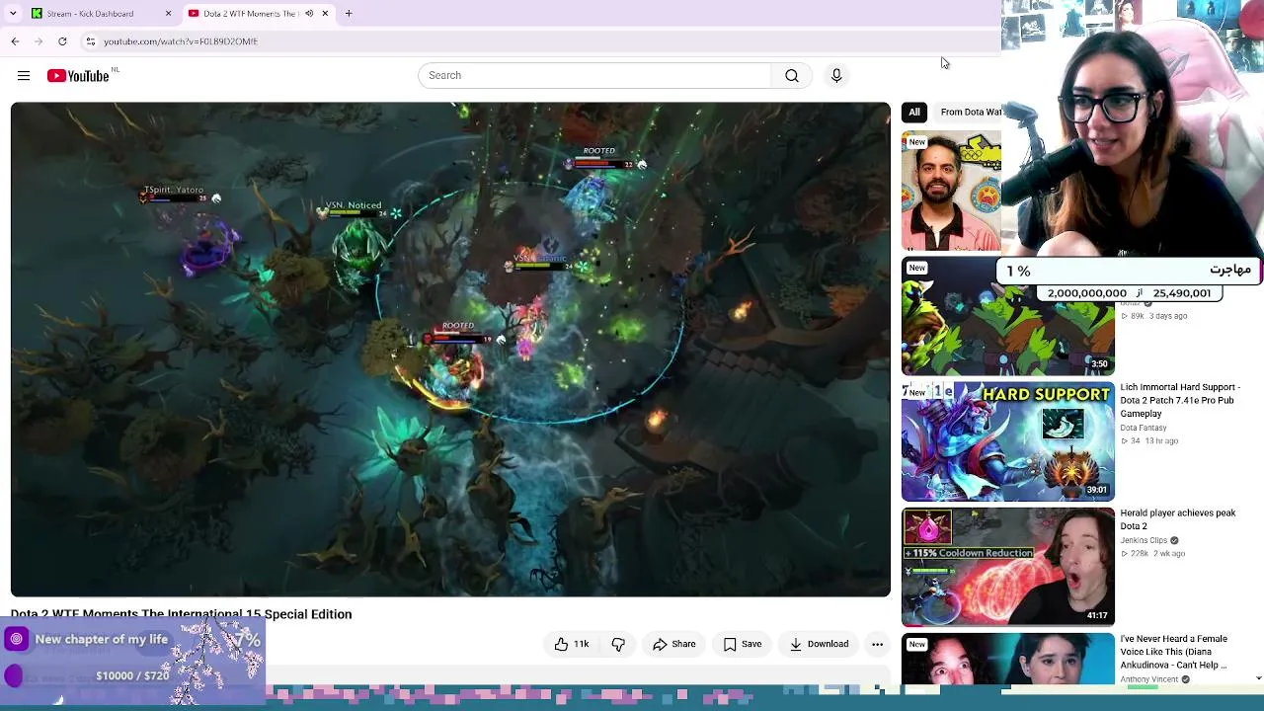The height and width of the screenshot is (711, 1264).
Task: Dislike the Dota 2 video
Action: 618,645
